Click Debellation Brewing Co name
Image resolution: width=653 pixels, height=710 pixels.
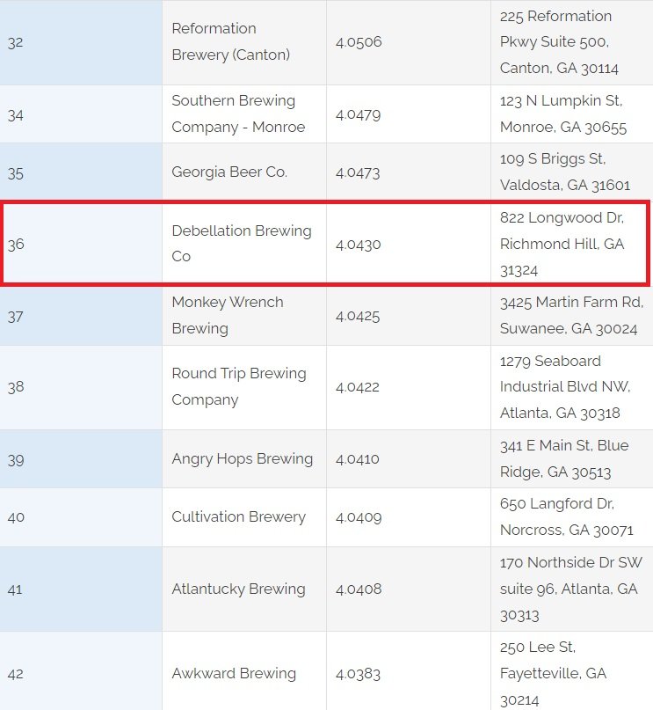click(x=242, y=244)
